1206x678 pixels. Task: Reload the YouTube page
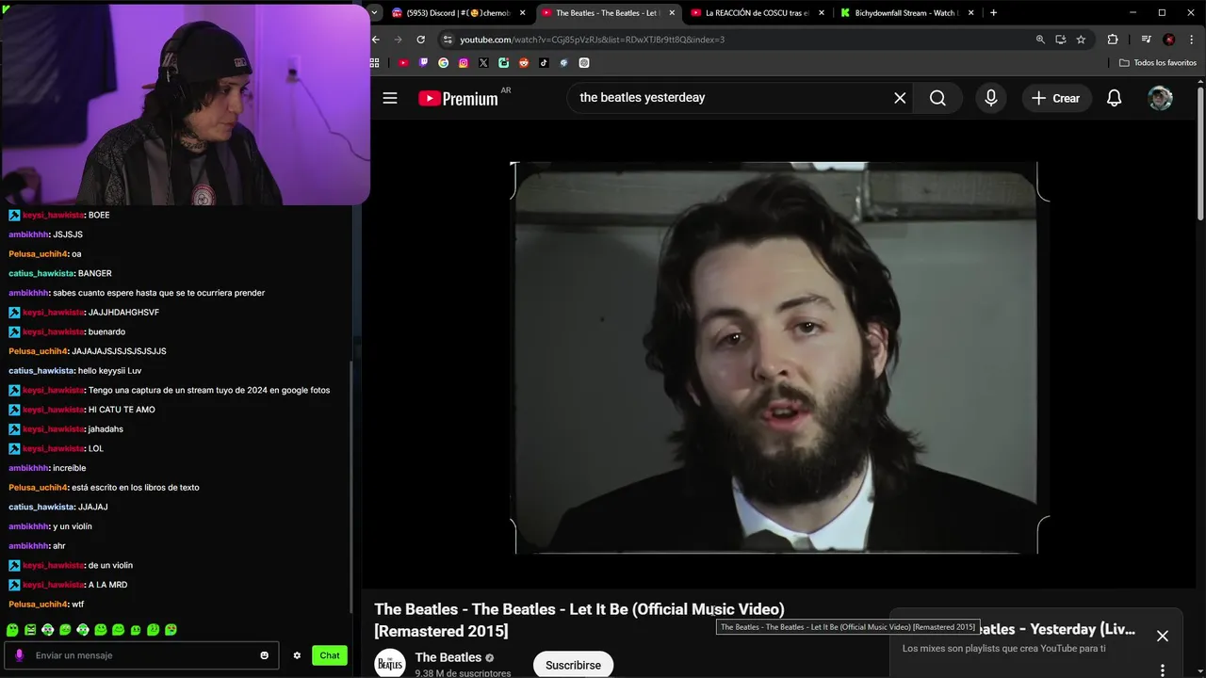tap(420, 40)
